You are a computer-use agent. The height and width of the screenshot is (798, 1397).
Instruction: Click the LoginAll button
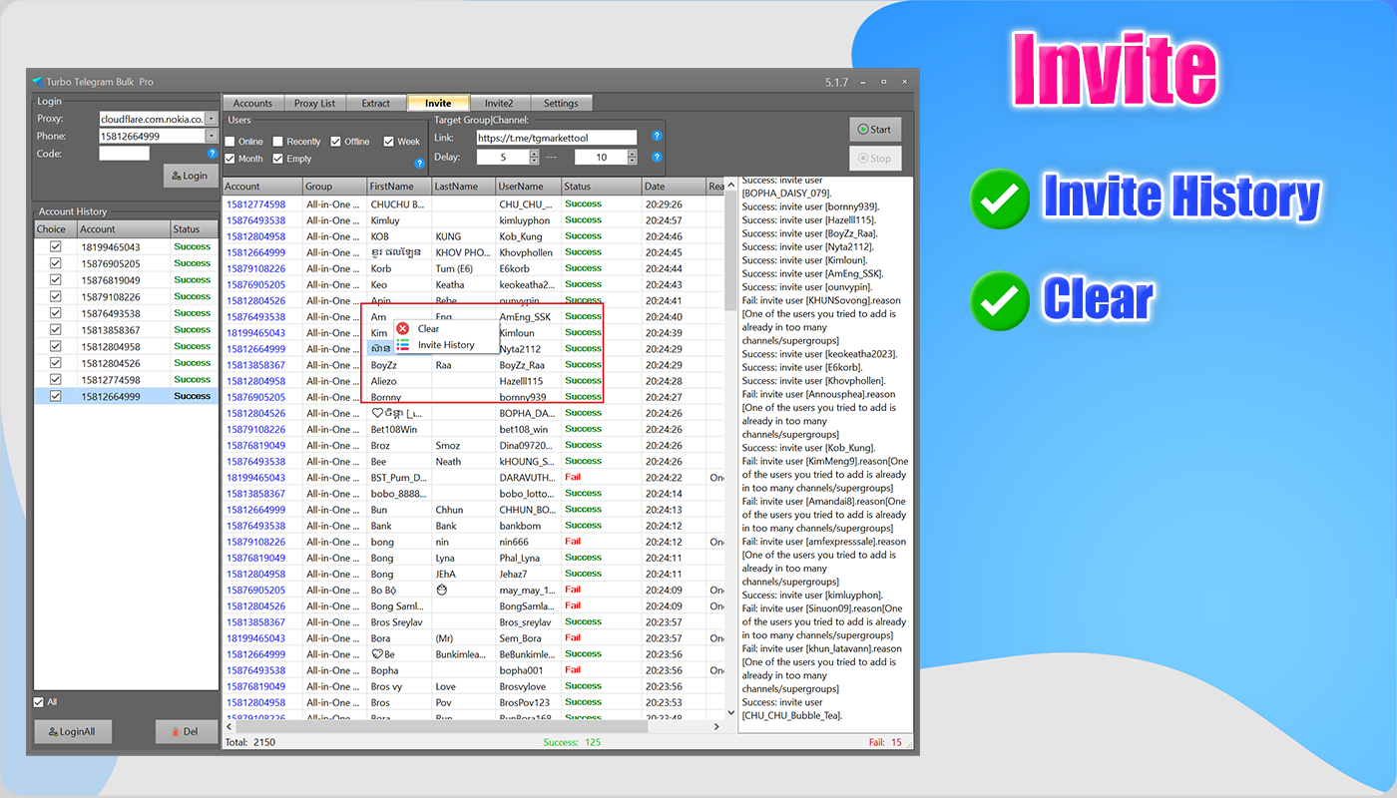72,731
